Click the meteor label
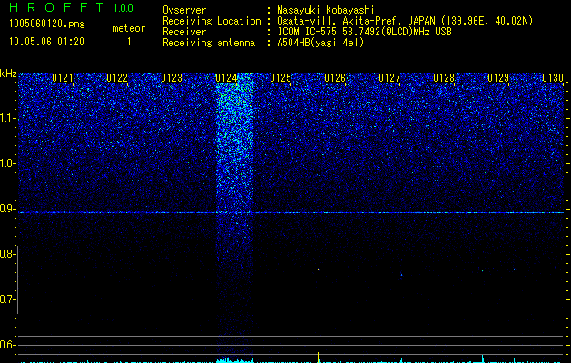Viewport: 571px width, 363px height. point(129,28)
